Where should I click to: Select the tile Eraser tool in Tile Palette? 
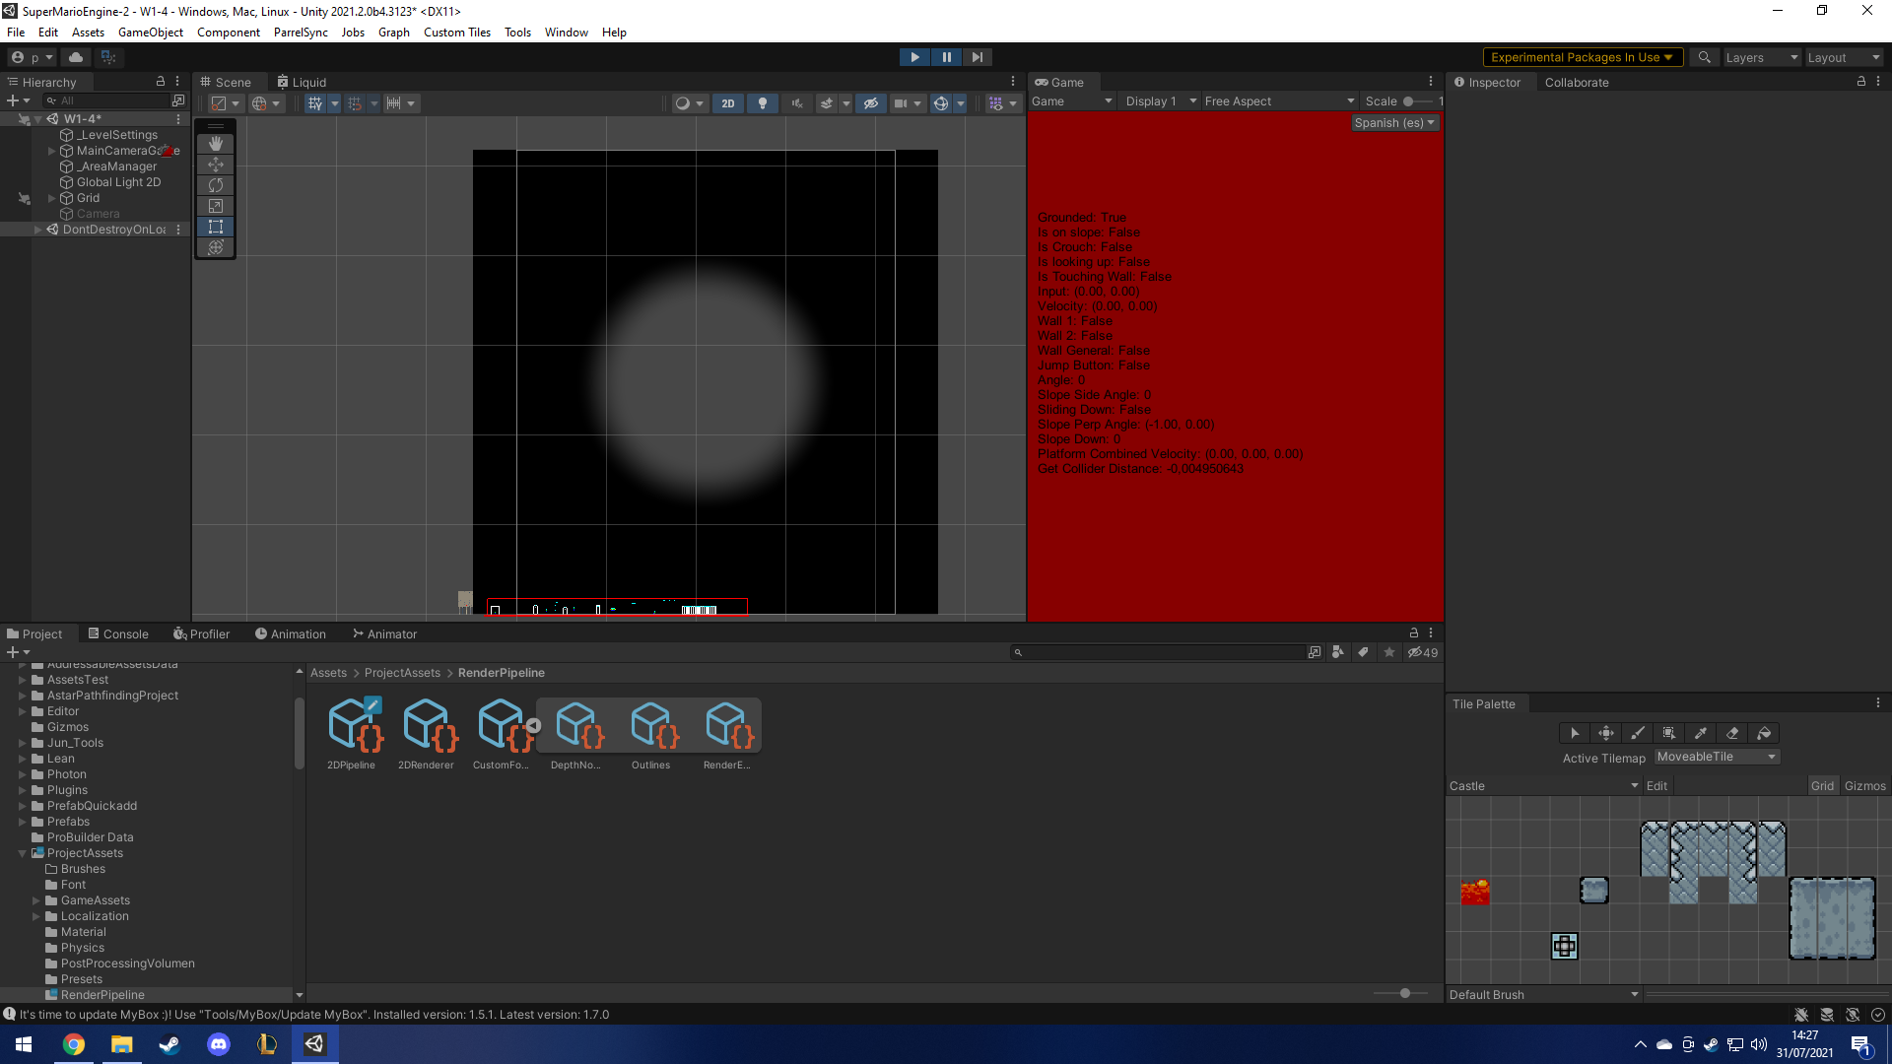(x=1732, y=733)
